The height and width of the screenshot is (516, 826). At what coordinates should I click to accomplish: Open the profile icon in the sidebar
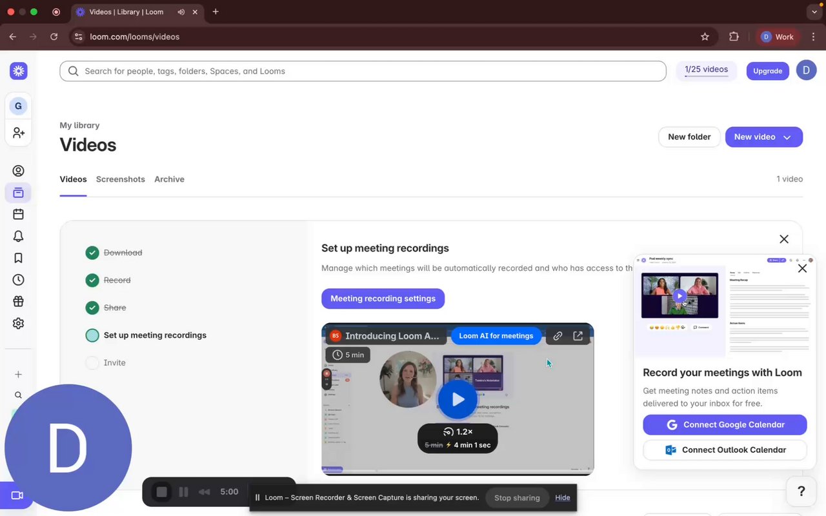pyautogui.click(x=18, y=171)
